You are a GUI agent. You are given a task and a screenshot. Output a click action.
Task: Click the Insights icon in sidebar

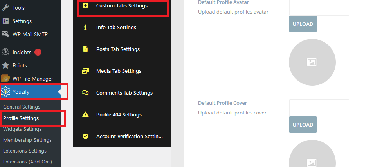[5, 52]
